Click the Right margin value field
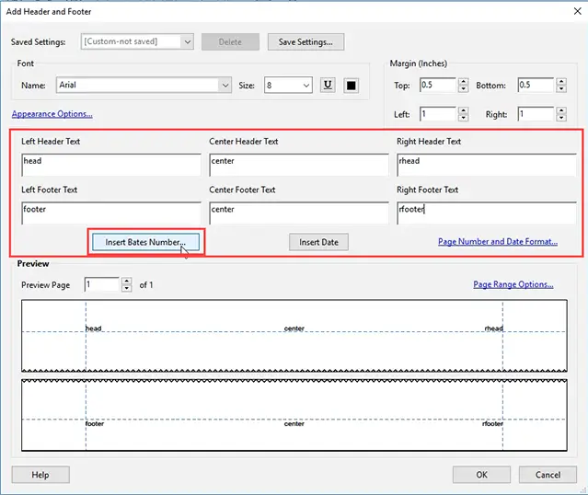The height and width of the screenshot is (495, 588). [x=536, y=114]
